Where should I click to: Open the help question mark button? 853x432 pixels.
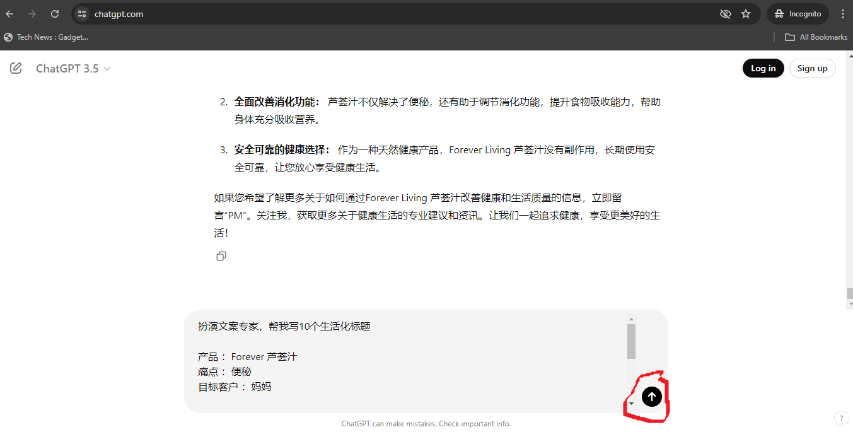(842, 418)
